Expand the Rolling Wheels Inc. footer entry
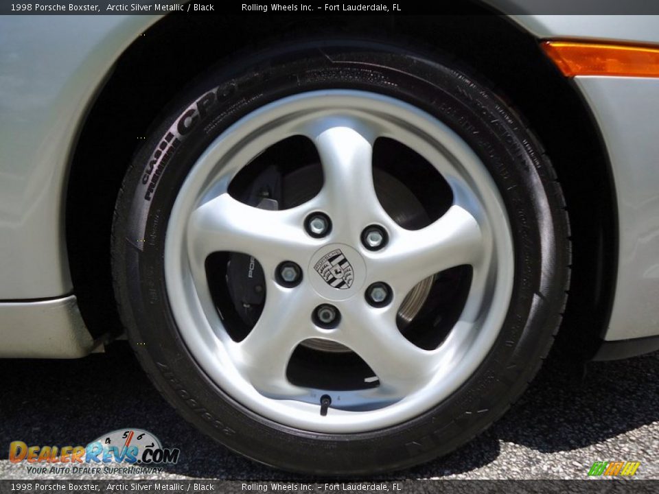Image resolution: width=659 pixels, height=494 pixels. coord(278,486)
